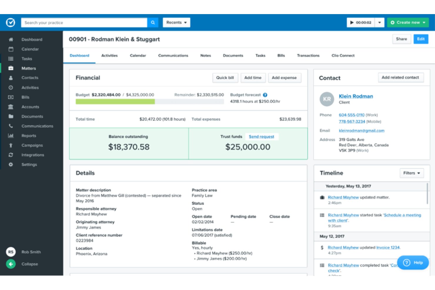The width and height of the screenshot is (435, 290).
Task: Select the matter Dashboard tab
Action: click(79, 56)
